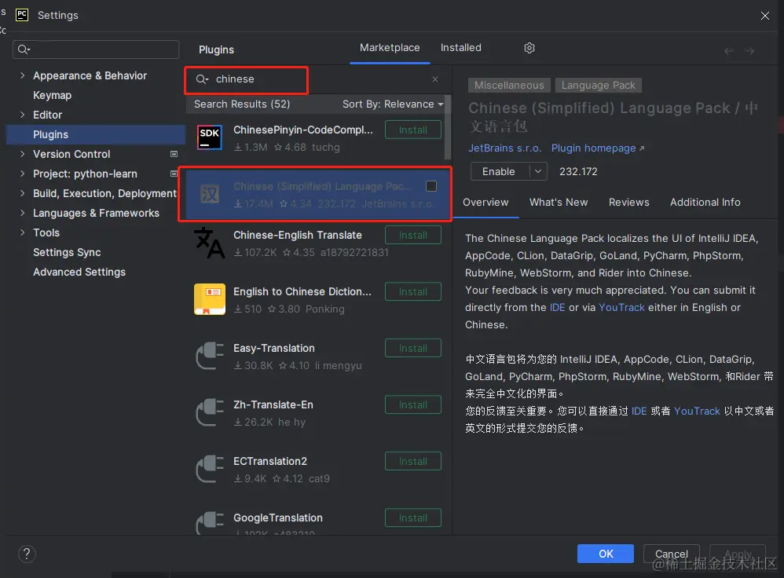The height and width of the screenshot is (578, 784).
Task: Expand the Editor settings node
Action: 22,115
